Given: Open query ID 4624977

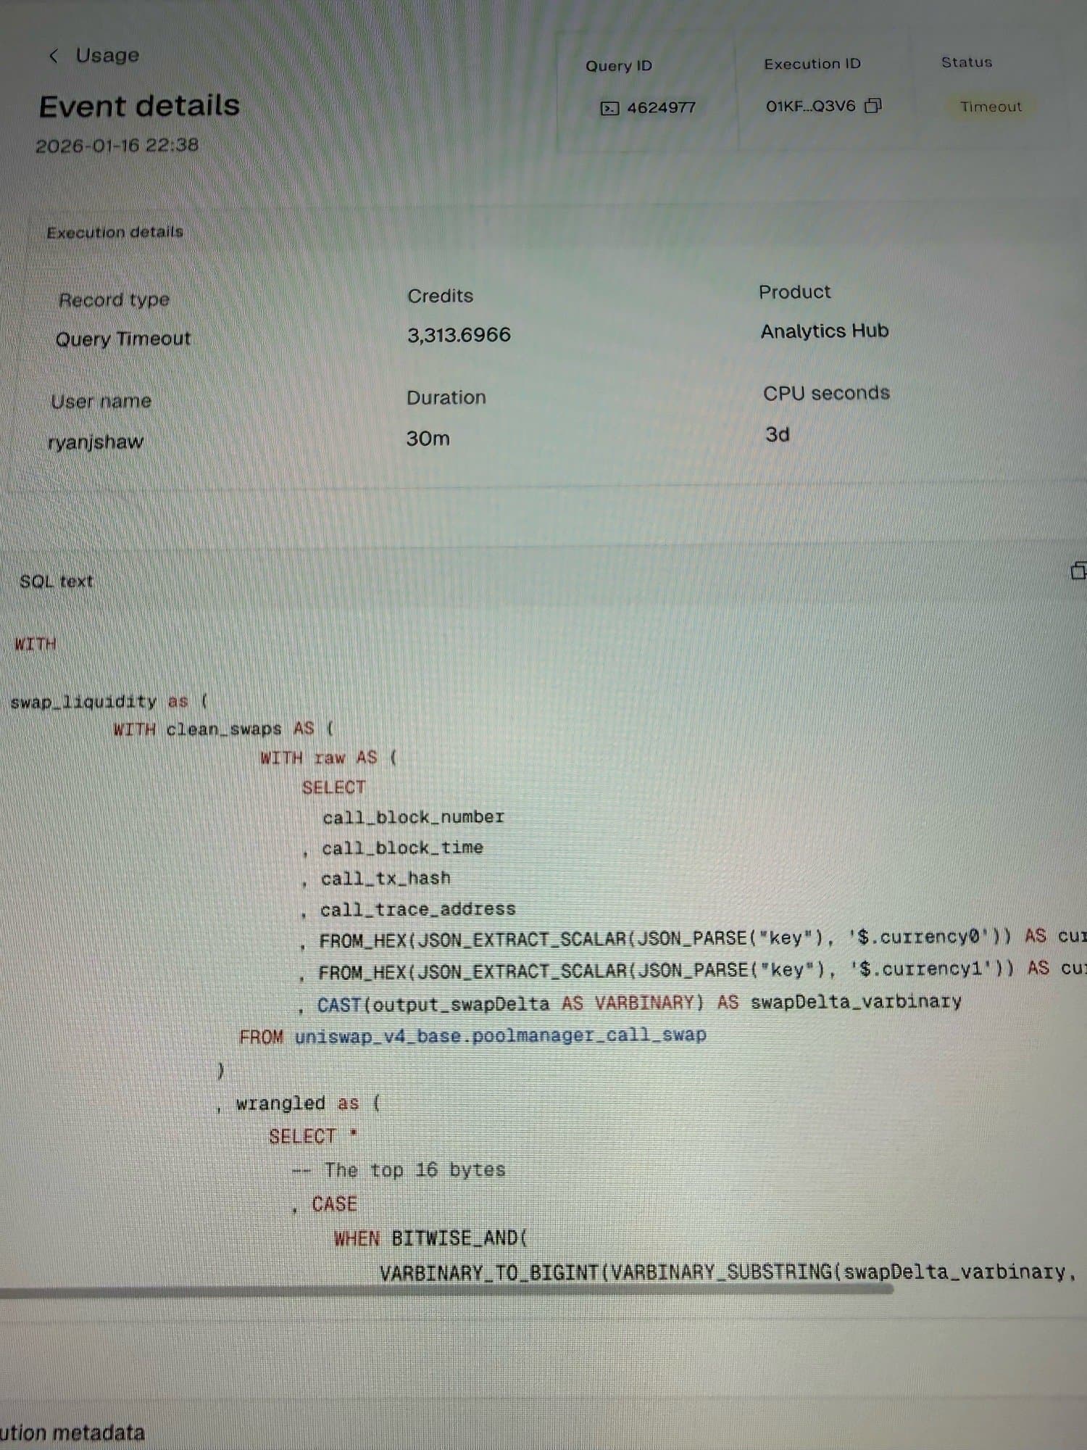Looking at the screenshot, I should coord(660,108).
